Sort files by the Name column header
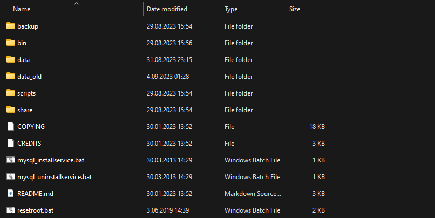The width and height of the screenshot is (435, 218). tap(22, 9)
